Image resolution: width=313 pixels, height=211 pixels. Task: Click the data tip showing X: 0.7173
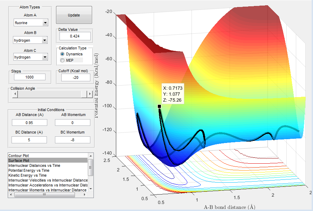(x=173, y=94)
